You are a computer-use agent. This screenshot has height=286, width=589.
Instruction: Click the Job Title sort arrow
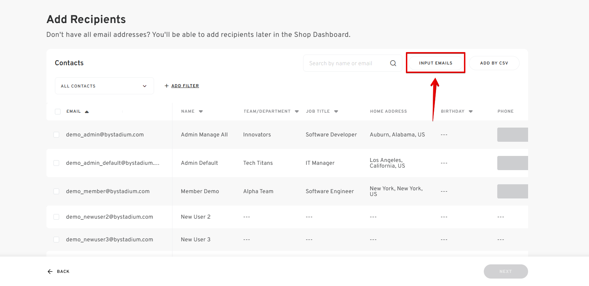click(336, 111)
